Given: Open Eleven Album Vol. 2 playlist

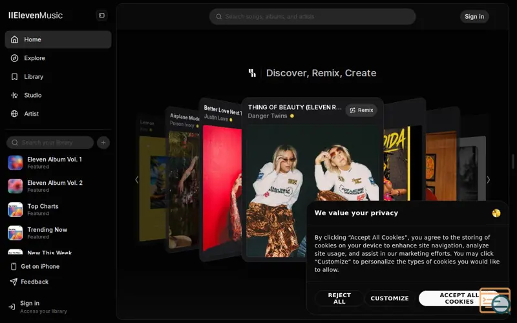Looking at the screenshot, I should (x=58, y=186).
